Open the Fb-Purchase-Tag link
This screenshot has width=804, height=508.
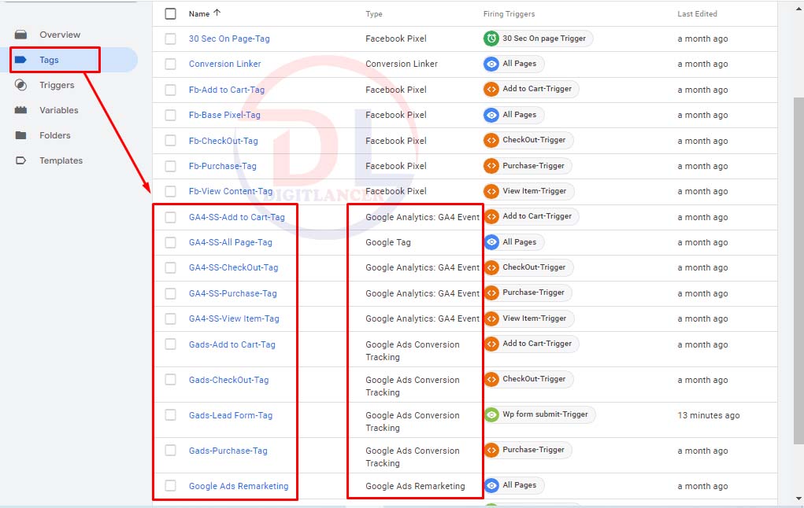coord(223,166)
